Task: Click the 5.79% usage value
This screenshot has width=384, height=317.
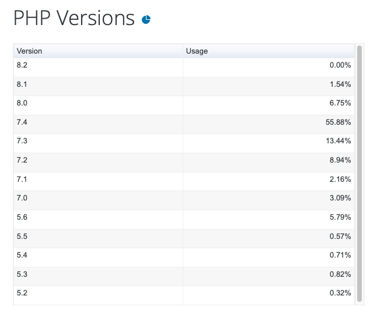Action: pyautogui.click(x=340, y=217)
